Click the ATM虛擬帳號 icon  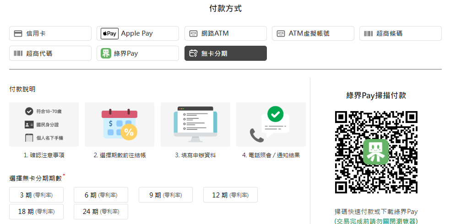[281, 33]
